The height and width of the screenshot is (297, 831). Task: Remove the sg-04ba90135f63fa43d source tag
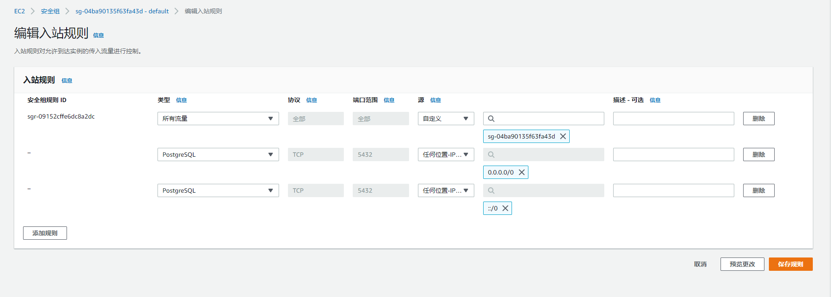[563, 136]
